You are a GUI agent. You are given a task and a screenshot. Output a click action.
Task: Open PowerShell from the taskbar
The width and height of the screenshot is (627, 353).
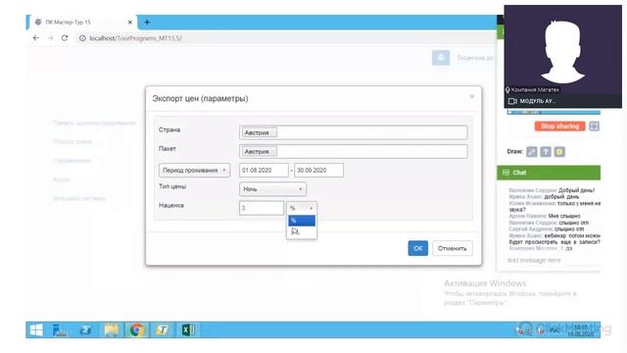point(85,330)
